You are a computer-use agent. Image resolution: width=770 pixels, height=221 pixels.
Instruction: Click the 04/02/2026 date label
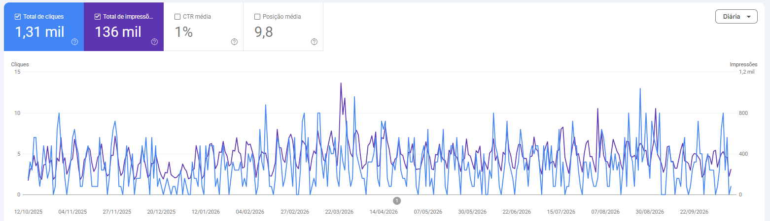coord(250,212)
